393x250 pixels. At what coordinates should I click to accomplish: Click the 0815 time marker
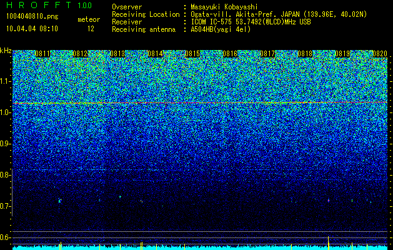coord(192,54)
